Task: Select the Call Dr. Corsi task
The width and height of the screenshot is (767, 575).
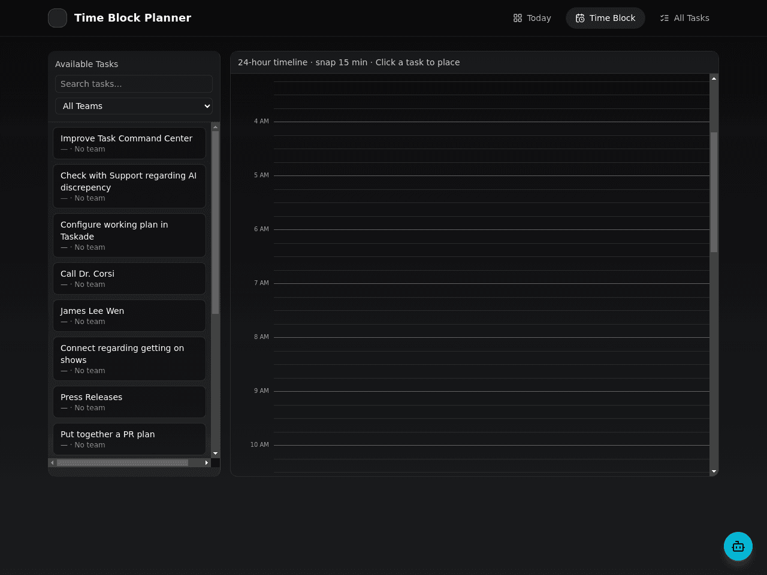Action: coord(129,279)
